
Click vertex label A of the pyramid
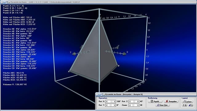pyautogui.click(x=69, y=72)
